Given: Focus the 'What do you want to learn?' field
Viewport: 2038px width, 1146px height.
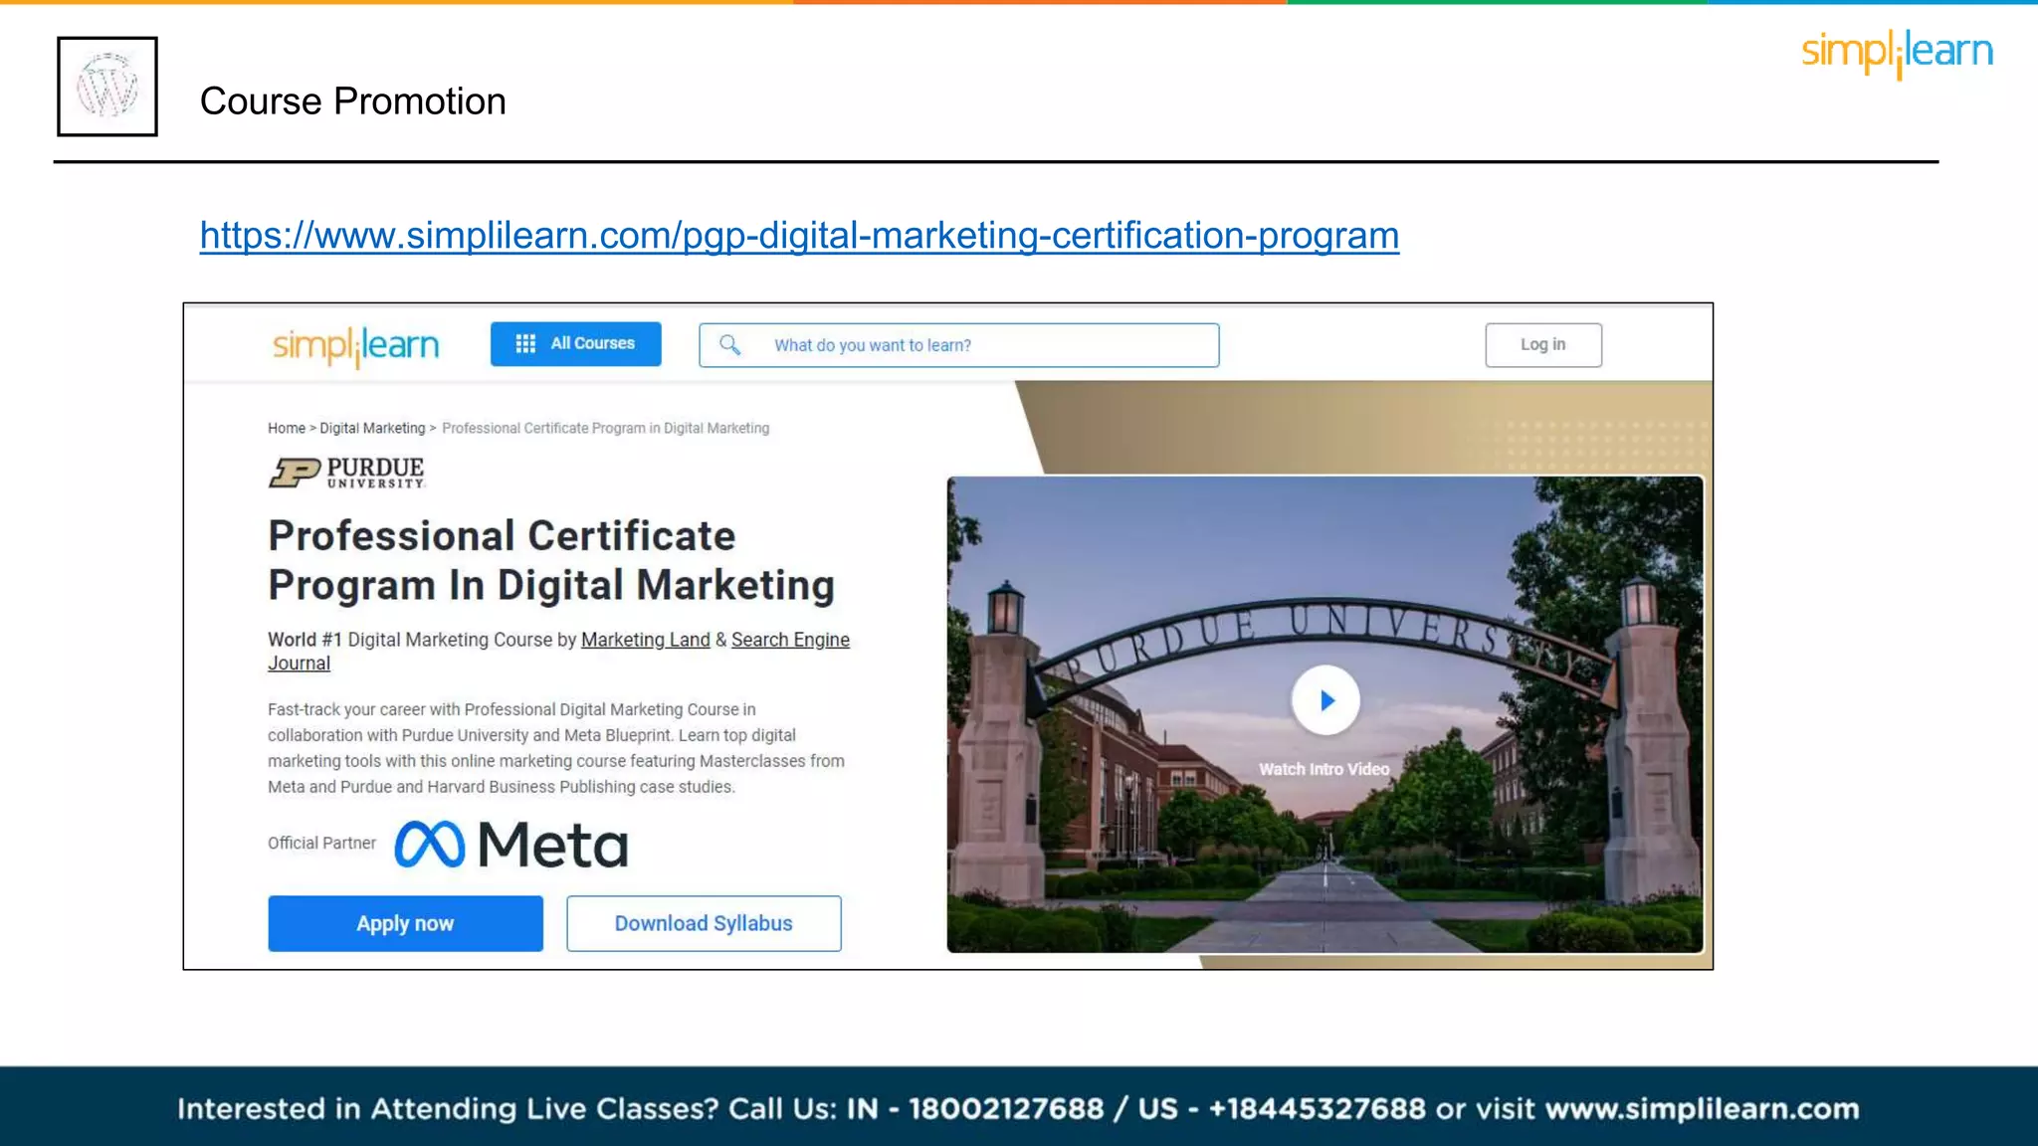Looking at the screenshot, I should tap(958, 345).
